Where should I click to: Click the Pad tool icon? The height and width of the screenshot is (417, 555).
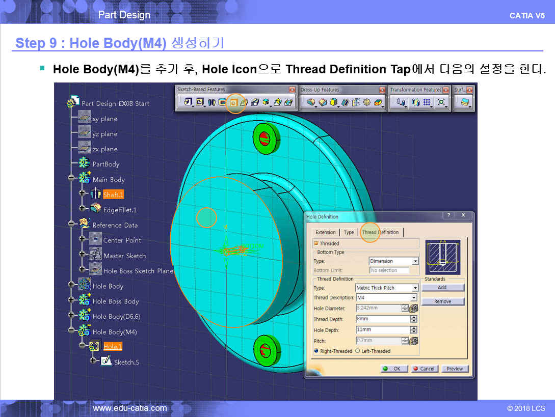click(x=188, y=102)
